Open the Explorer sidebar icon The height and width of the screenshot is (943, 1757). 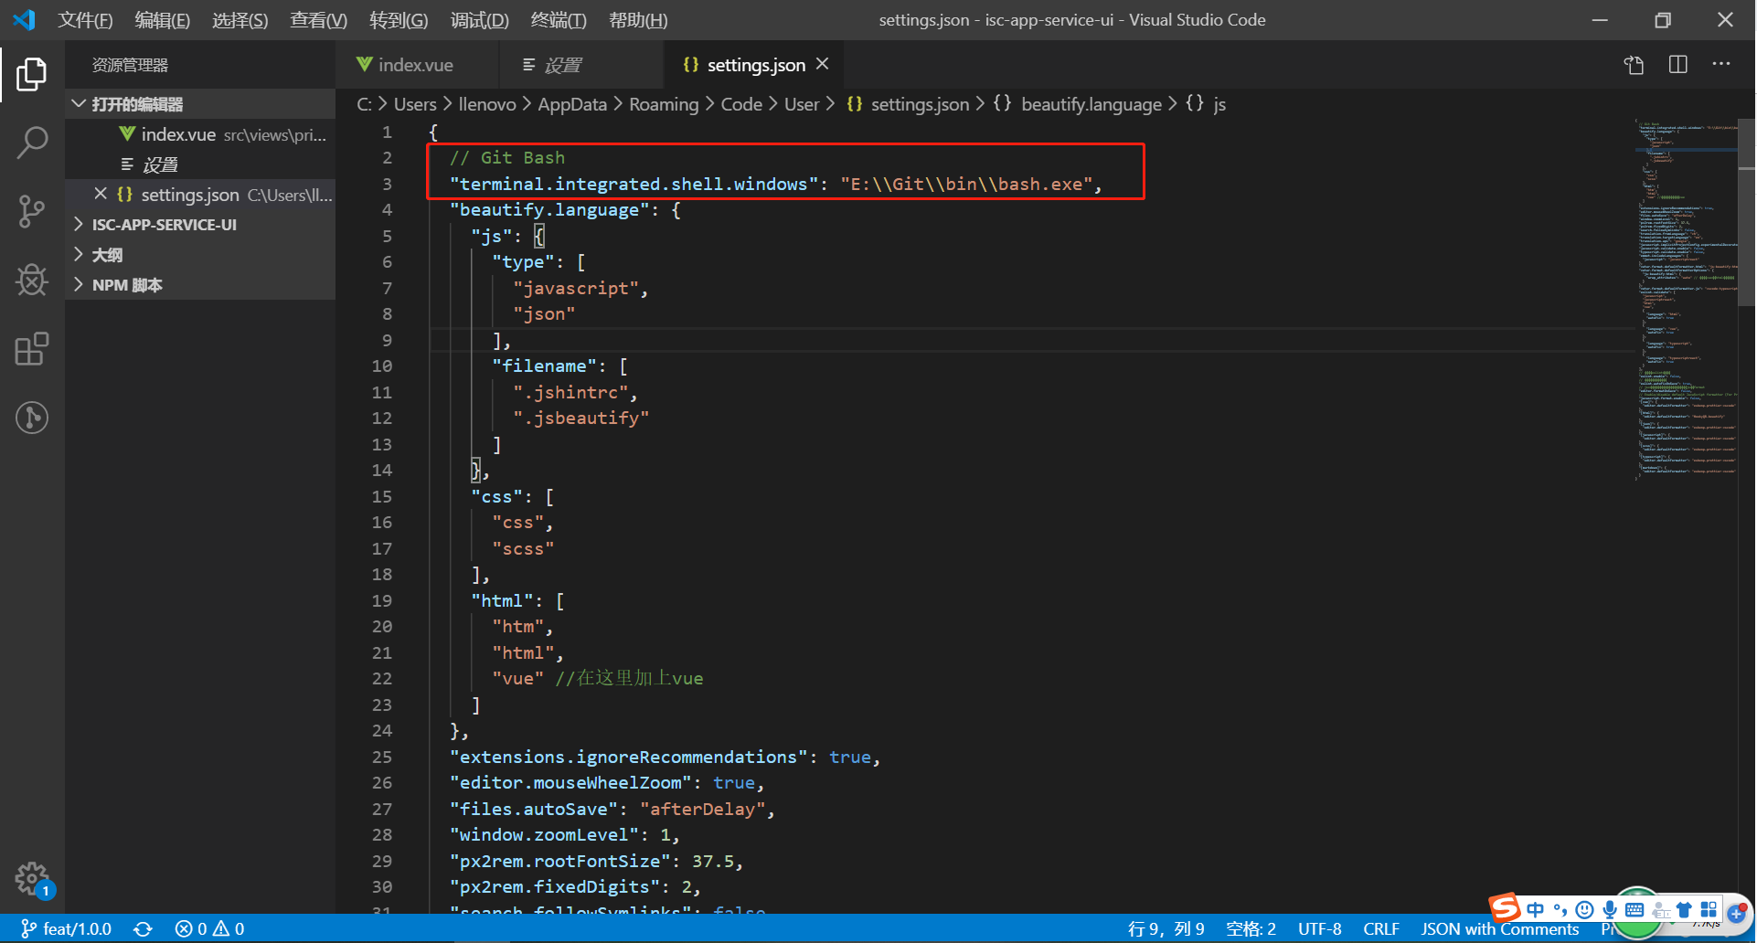pyautogui.click(x=32, y=74)
